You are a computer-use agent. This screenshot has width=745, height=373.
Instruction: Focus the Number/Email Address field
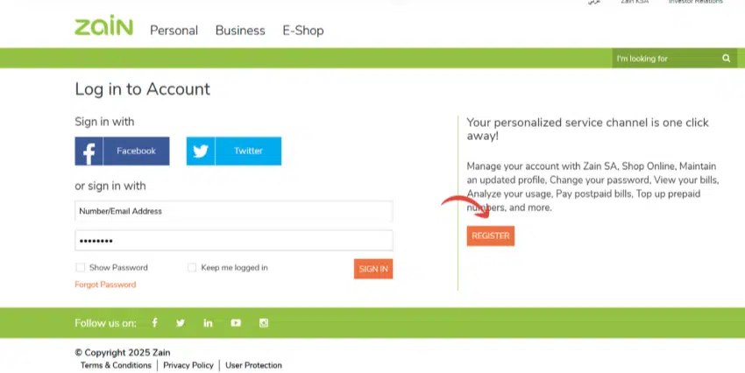click(x=233, y=211)
